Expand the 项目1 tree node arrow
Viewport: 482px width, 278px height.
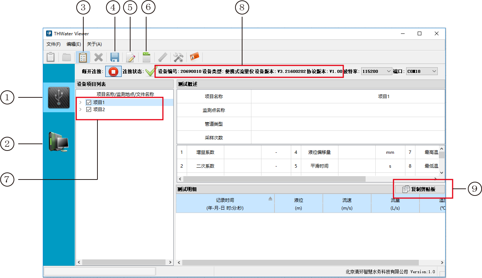[x=80, y=102]
